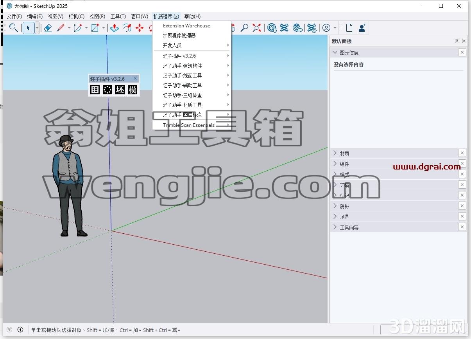
Task: Click the 坯 icon in plugin toolbar
Action: coord(120,90)
